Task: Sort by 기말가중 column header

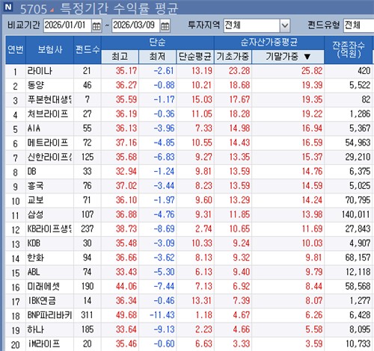Action: pyautogui.click(x=288, y=57)
